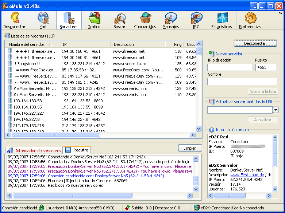Viewport: 285px width, 213px height.
Task: Select the 85.17.35.53 : 4321 server entry
Action: (100, 70)
